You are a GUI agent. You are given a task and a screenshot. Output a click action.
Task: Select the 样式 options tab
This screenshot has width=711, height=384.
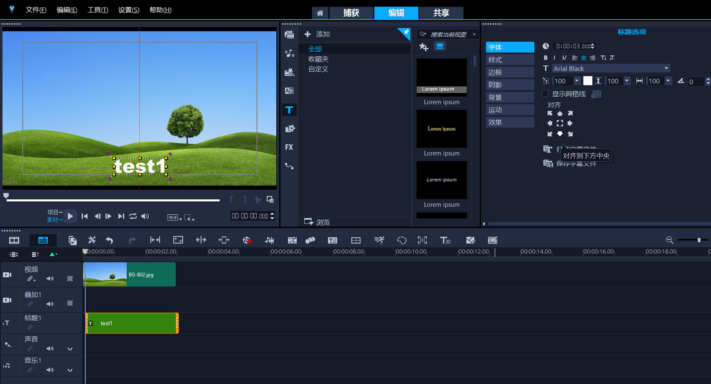(x=510, y=60)
